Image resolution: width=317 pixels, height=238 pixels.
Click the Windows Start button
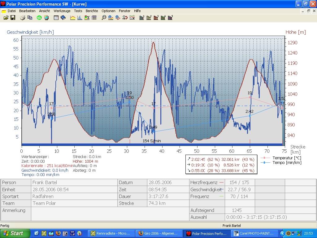click(x=15, y=233)
